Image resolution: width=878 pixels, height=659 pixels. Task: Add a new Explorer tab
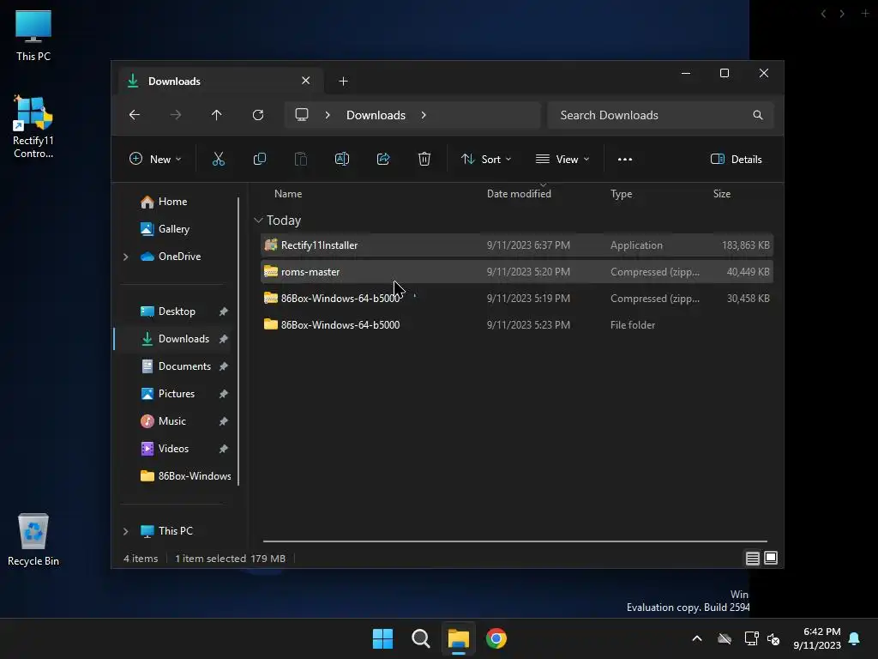tap(343, 82)
